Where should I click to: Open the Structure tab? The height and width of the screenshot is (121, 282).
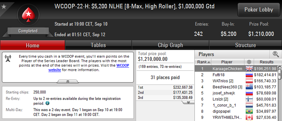(245, 45)
